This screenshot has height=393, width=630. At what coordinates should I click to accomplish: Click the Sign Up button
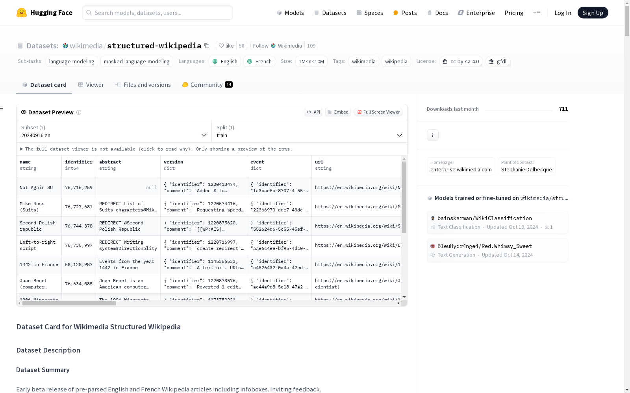(x=593, y=13)
